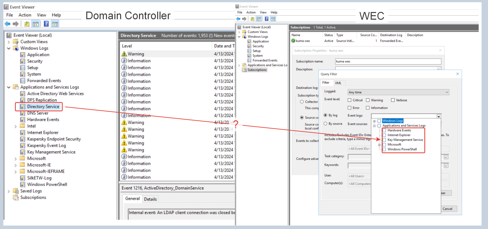Open Kaspersky Event Log
The image size is (488, 229).
click(x=46, y=146)
